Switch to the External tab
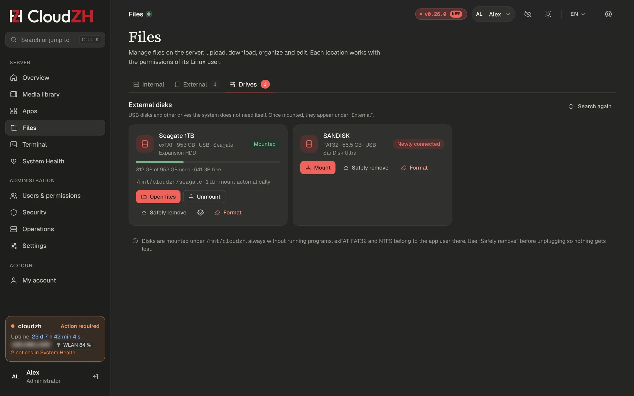634x396 pixels. pos(197,84)
